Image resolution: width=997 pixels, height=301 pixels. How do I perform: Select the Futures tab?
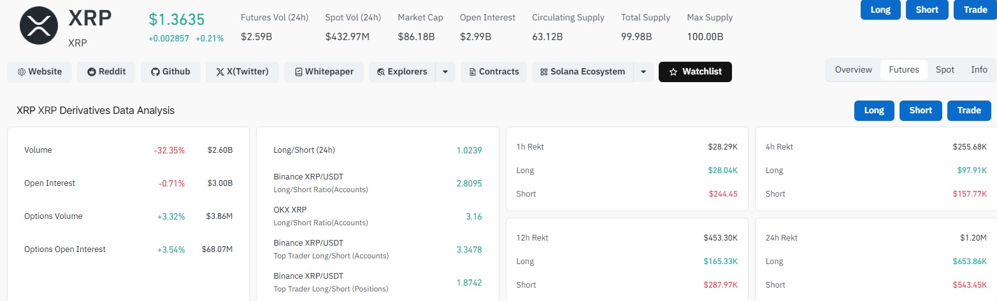point(904,70)
